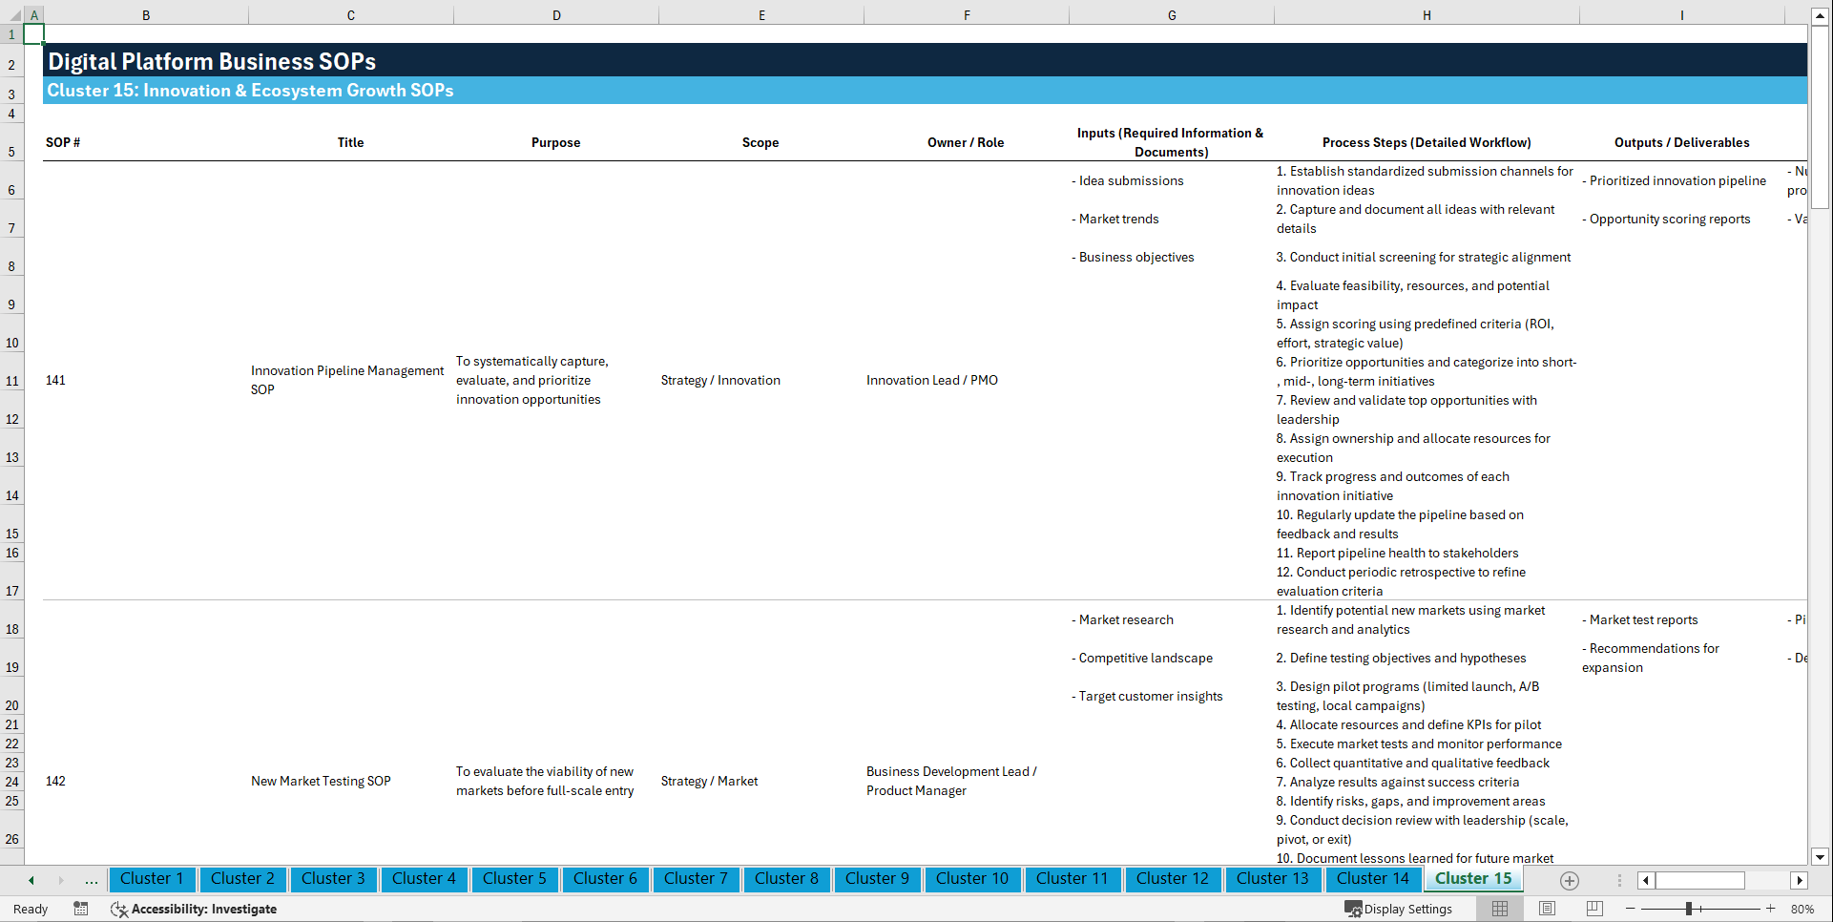Click the Zoom Out minus icon

[1631, 909]
